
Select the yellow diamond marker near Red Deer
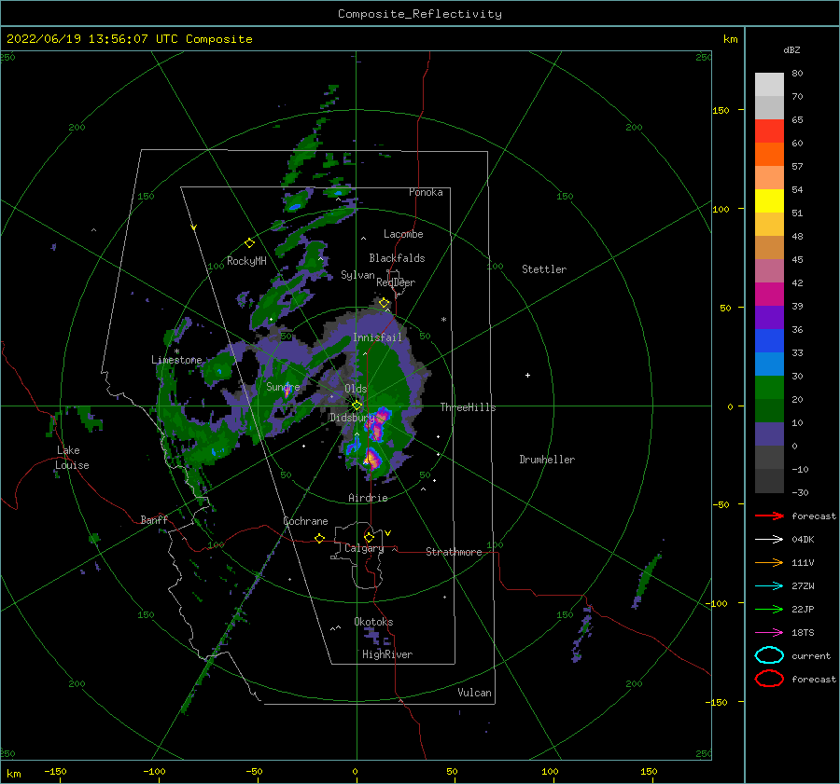[x=384, y=303]
